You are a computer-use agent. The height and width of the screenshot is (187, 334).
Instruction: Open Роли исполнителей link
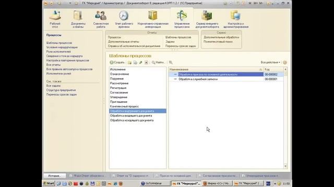(58, 51)
